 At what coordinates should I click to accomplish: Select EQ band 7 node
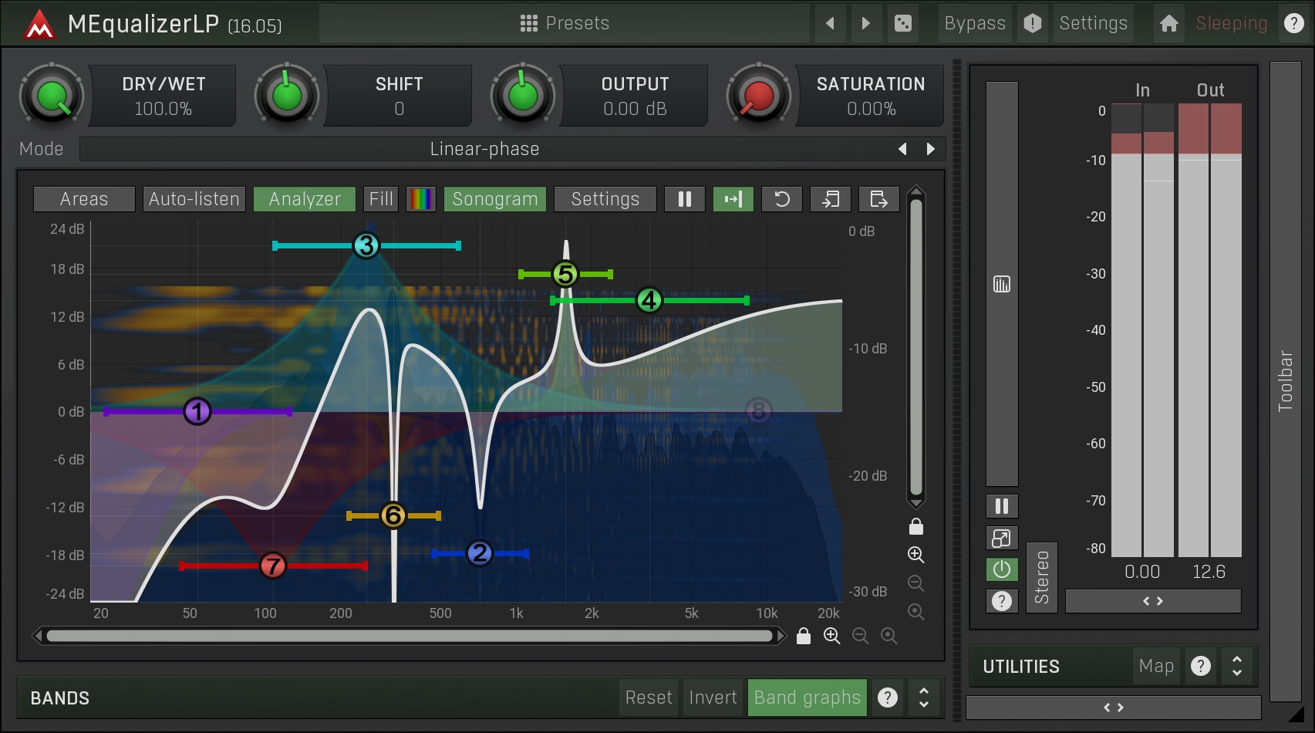(272, 566)
